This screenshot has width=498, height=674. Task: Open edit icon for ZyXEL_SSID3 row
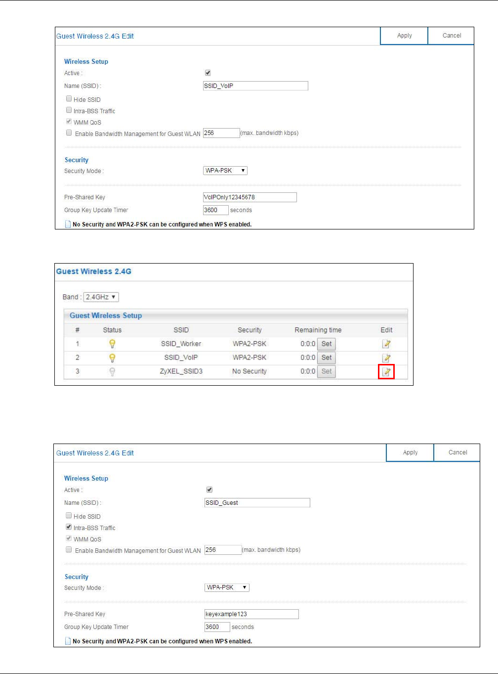[x=386, y=371]
